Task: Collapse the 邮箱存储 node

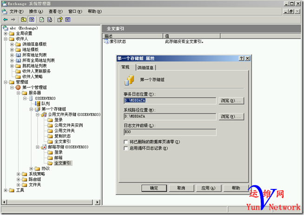Action: coord(38,147)
